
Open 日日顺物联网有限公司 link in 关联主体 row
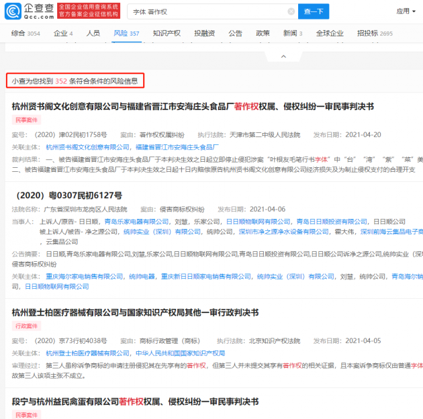(x=56, y=287)
